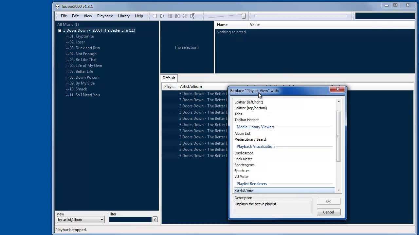The image size is (419, 235).
Task: Click the Random playback icon
Action: pyautogui.click(x=192, y=16)
